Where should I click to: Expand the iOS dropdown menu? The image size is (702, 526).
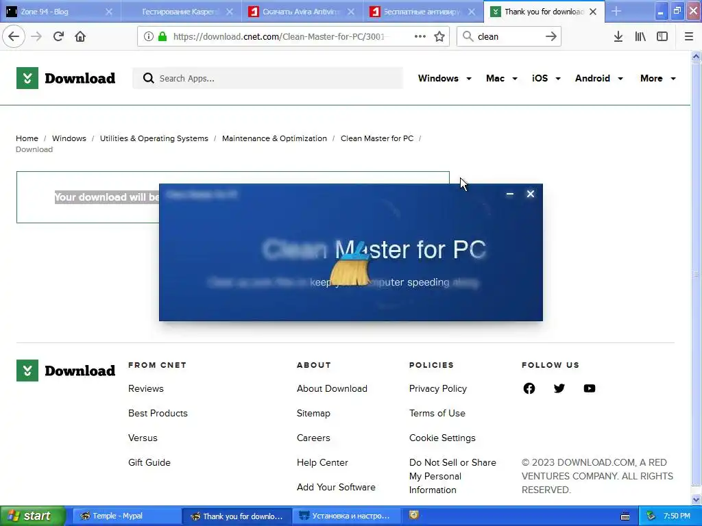click(546, 78)
